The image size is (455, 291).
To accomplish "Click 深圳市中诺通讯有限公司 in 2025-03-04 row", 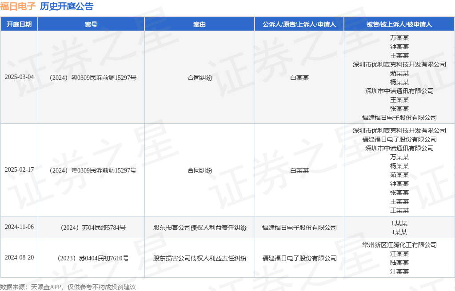I will (399, 91).
